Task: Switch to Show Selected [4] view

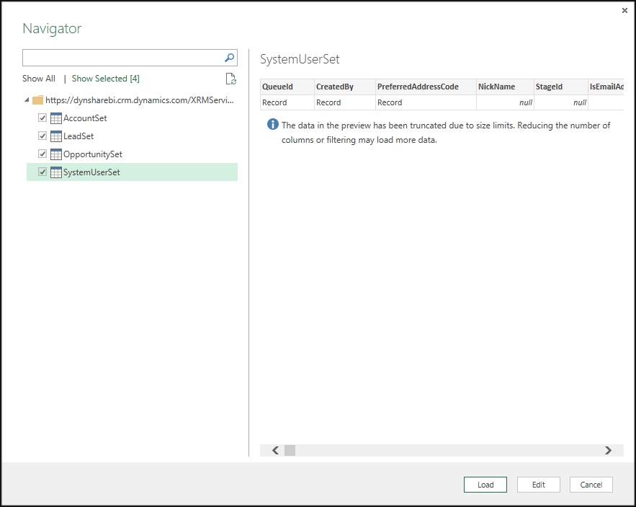Action: (x=105, y=79)
